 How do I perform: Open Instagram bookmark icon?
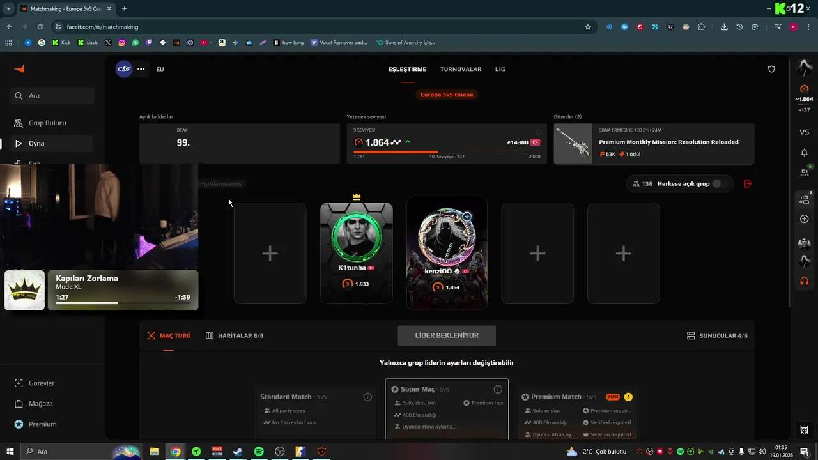121,43
